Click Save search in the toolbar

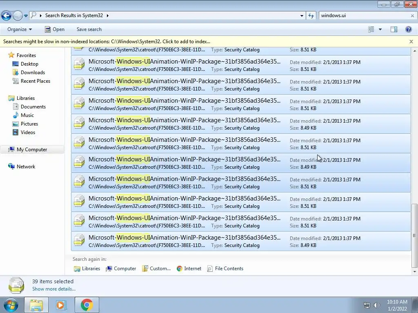click(89, 29)
